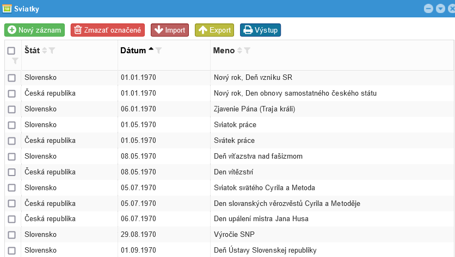Select checkbox for Svátek práce row
This screenshot has width=455, height=257.
(11, 141)
